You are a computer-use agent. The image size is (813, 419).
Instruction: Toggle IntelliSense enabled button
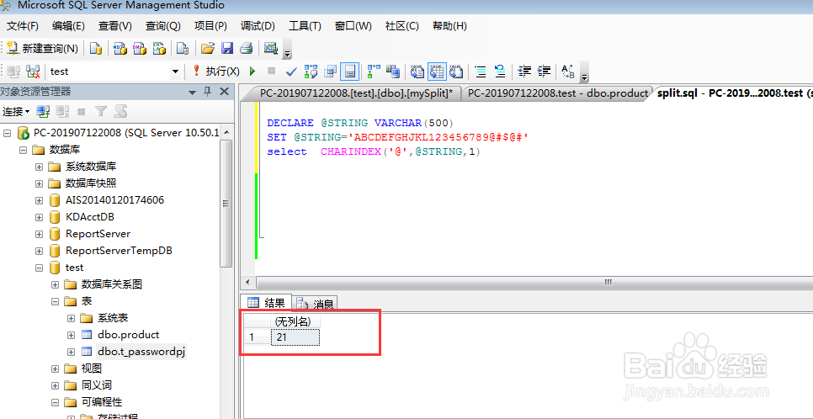[350, 71]
